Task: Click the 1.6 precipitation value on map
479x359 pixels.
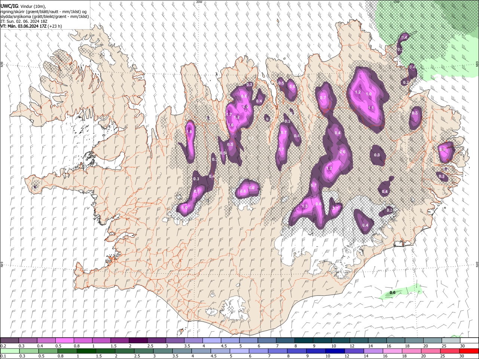Action: 231,125
